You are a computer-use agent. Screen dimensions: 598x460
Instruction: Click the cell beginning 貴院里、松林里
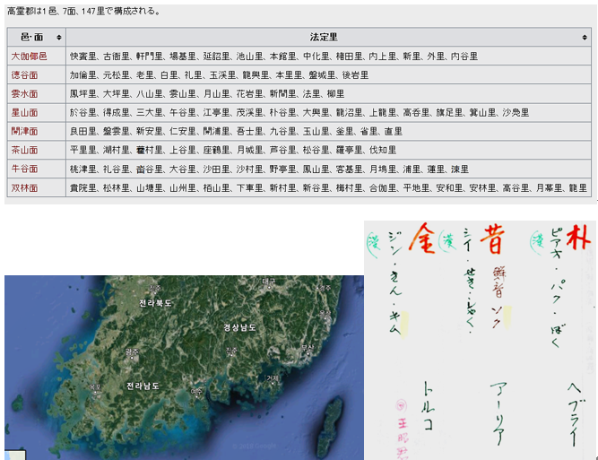click(x=328, y=188)
